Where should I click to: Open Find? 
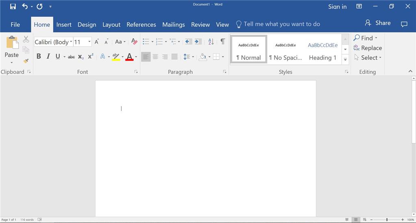[365, 38]
